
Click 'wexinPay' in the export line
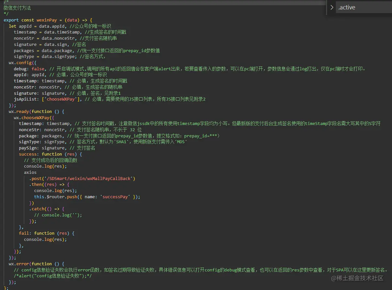(47, 20)
